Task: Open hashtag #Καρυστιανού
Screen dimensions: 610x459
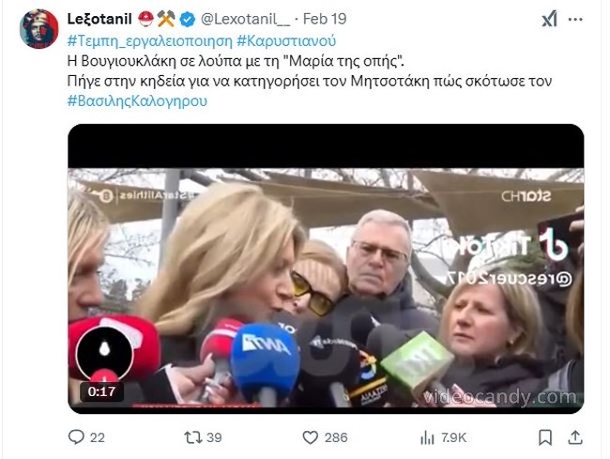Action: point(286,41)
